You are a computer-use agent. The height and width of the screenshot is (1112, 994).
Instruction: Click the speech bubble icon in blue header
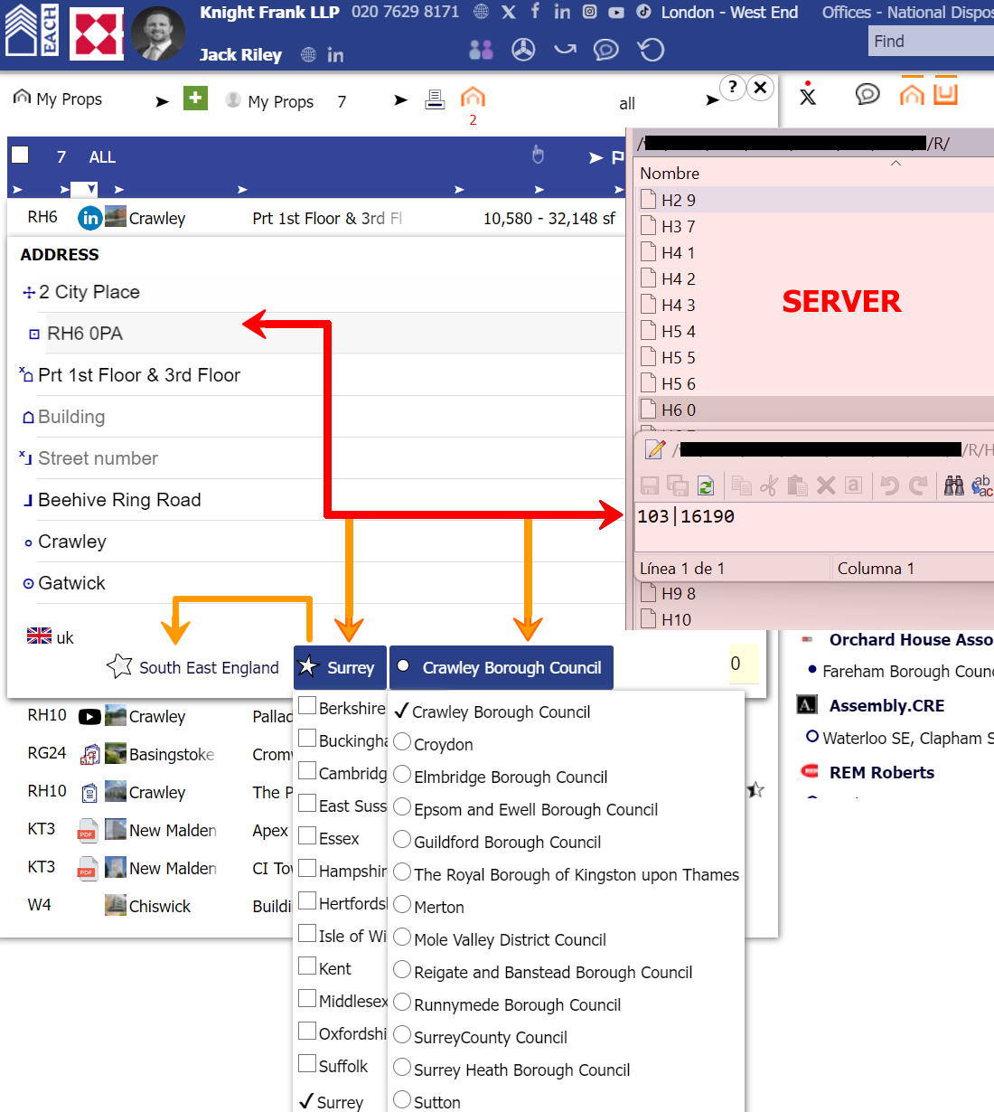click(x=605, y=50)
